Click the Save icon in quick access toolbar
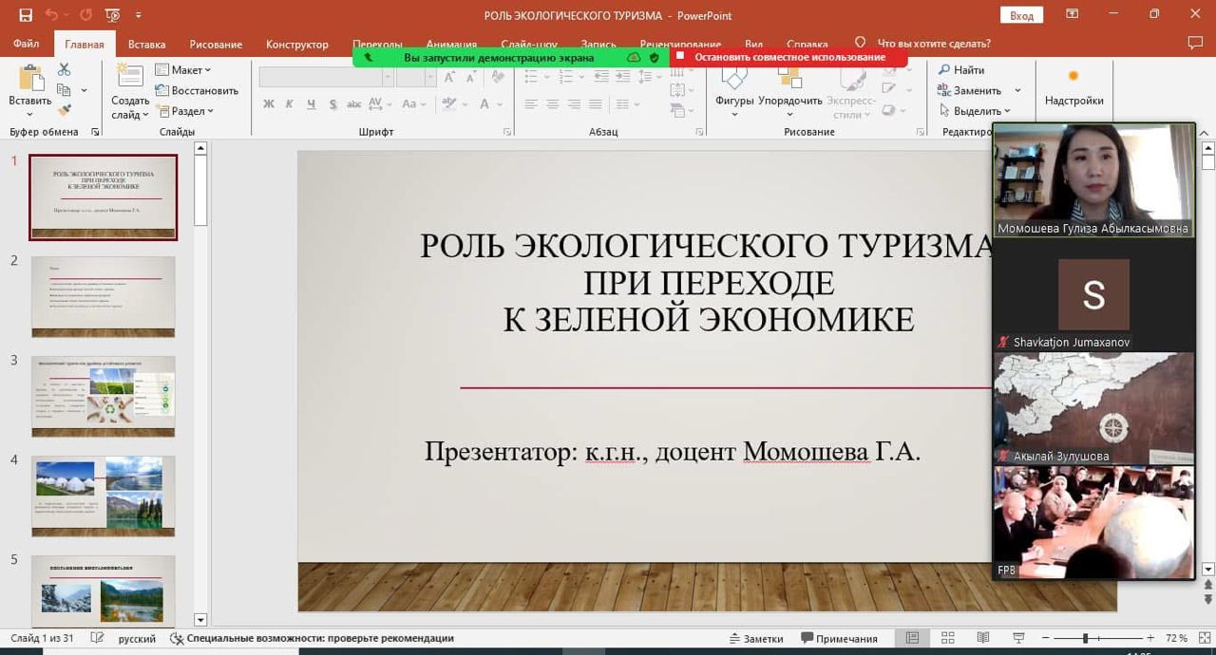The width and height of the screenshot is (1216, 655). [x=26, y=15]
